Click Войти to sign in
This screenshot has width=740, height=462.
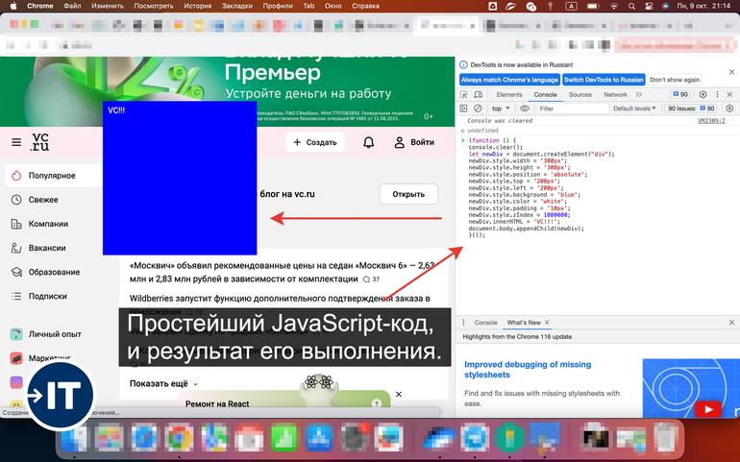point(414,142)
